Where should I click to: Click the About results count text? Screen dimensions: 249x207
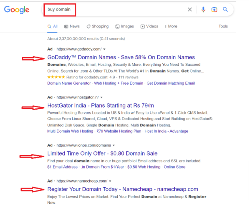click(x=86, y=39)
